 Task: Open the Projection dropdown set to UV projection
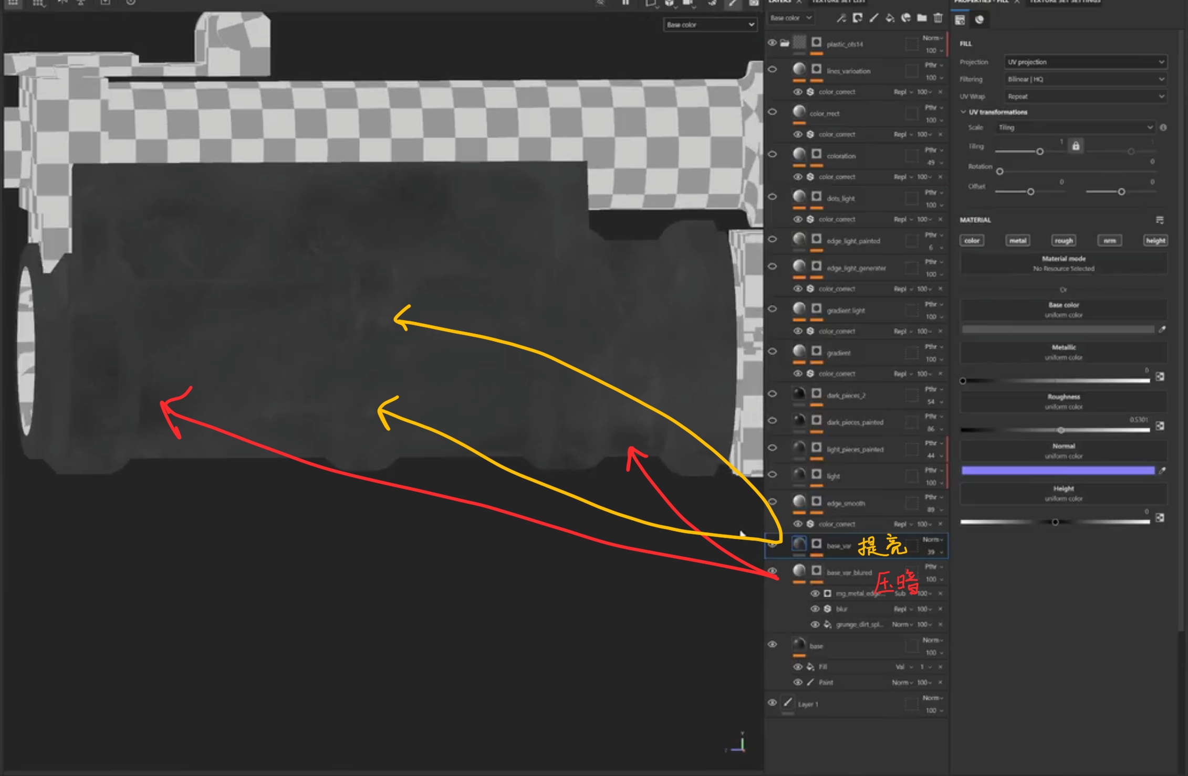point(1086,62)
